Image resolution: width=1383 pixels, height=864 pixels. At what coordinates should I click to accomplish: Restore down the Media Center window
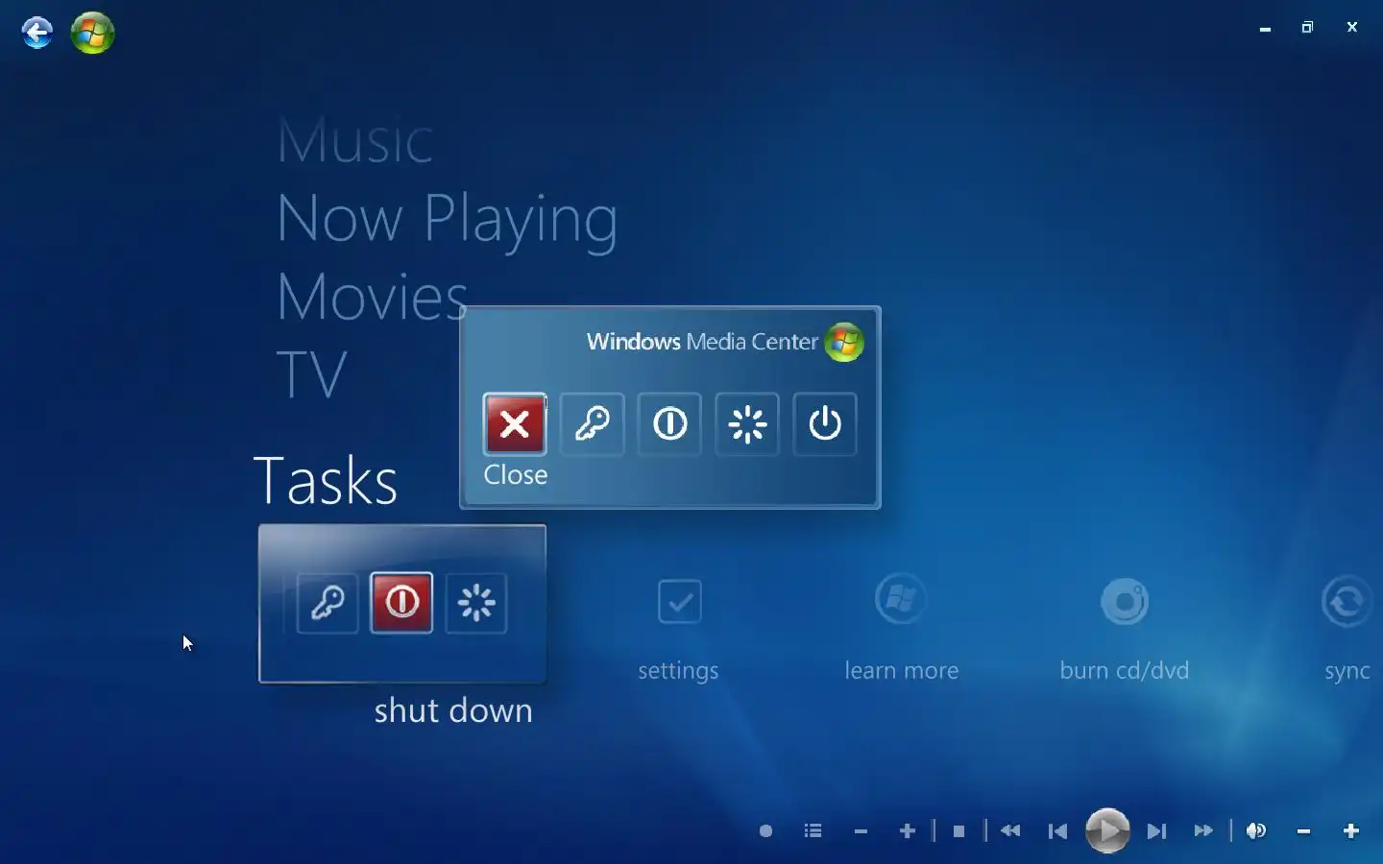click(1307, 28)
